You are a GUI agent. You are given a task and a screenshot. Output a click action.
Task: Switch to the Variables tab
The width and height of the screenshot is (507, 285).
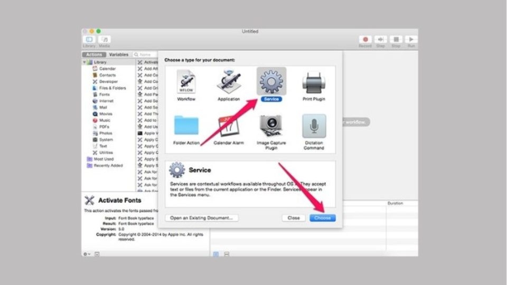[119, 54]
